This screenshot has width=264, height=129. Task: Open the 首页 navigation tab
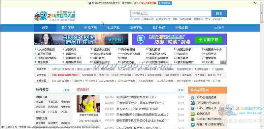point(45,28)
